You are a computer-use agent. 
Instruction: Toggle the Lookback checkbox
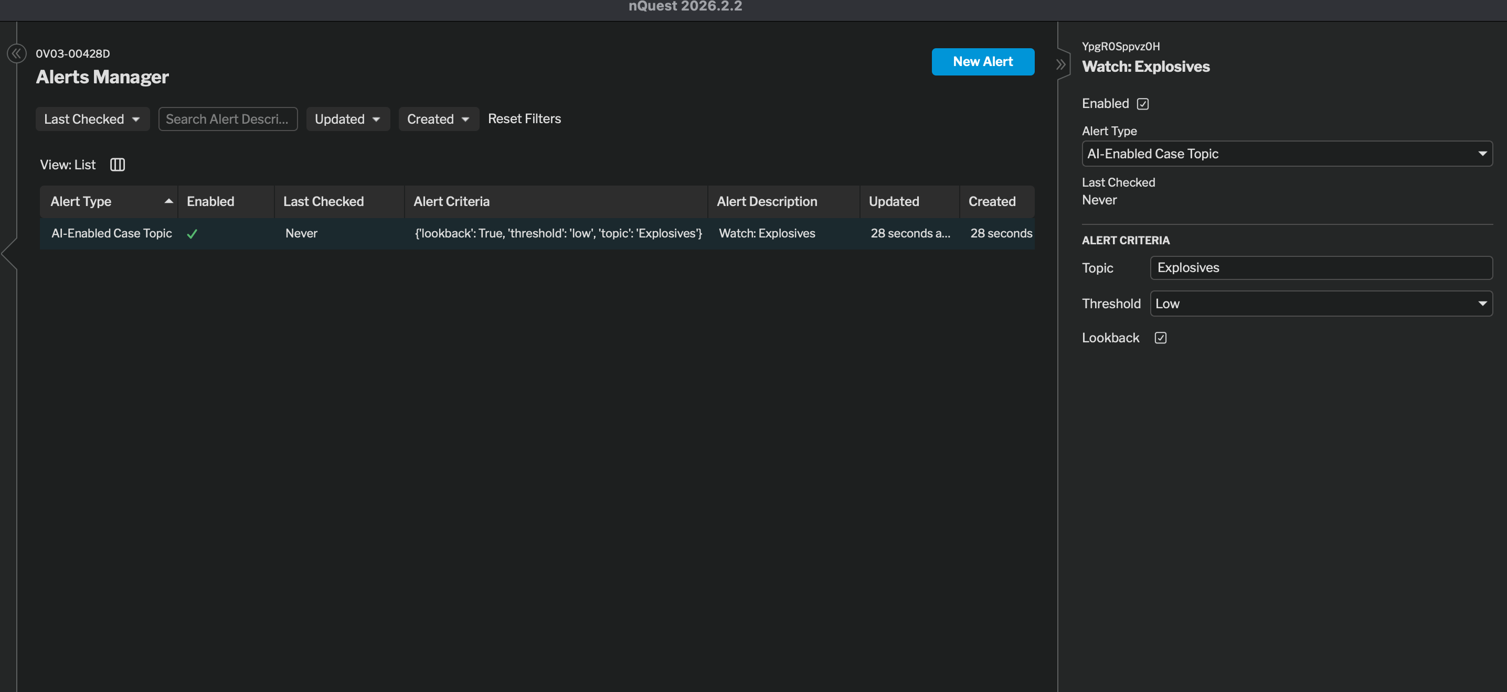[1161, 338]
